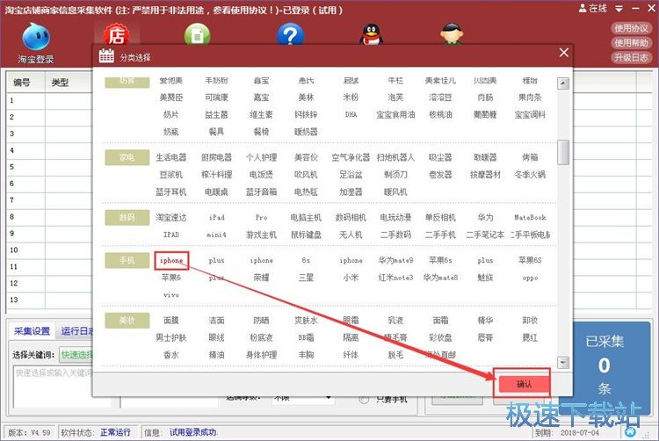The height and width of the screenshot is (441, 659).
Task: Click the green document toolbar icon
Action: (x=197, y=35)
